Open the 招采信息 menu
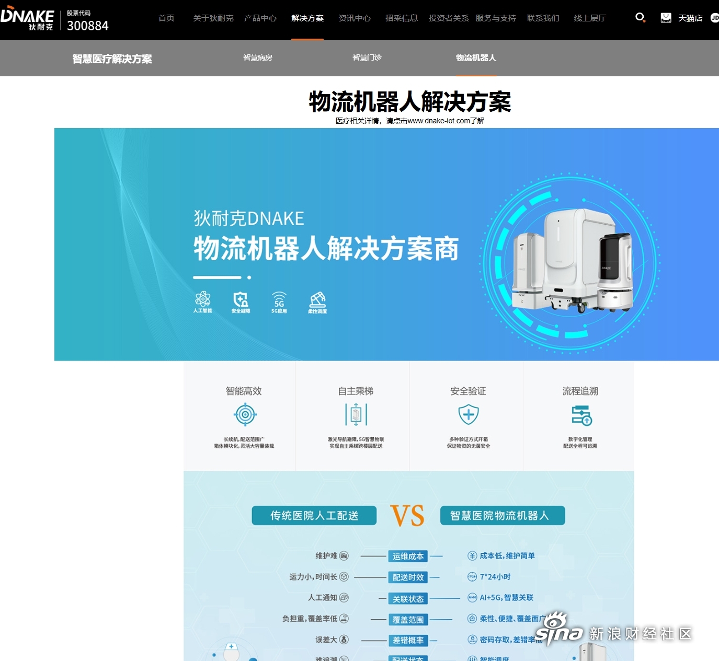719x661 pixels. tap(402, 18)
